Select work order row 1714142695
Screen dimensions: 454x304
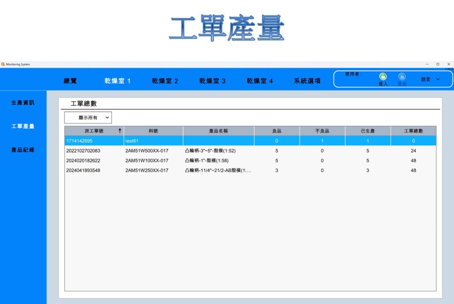79,141
